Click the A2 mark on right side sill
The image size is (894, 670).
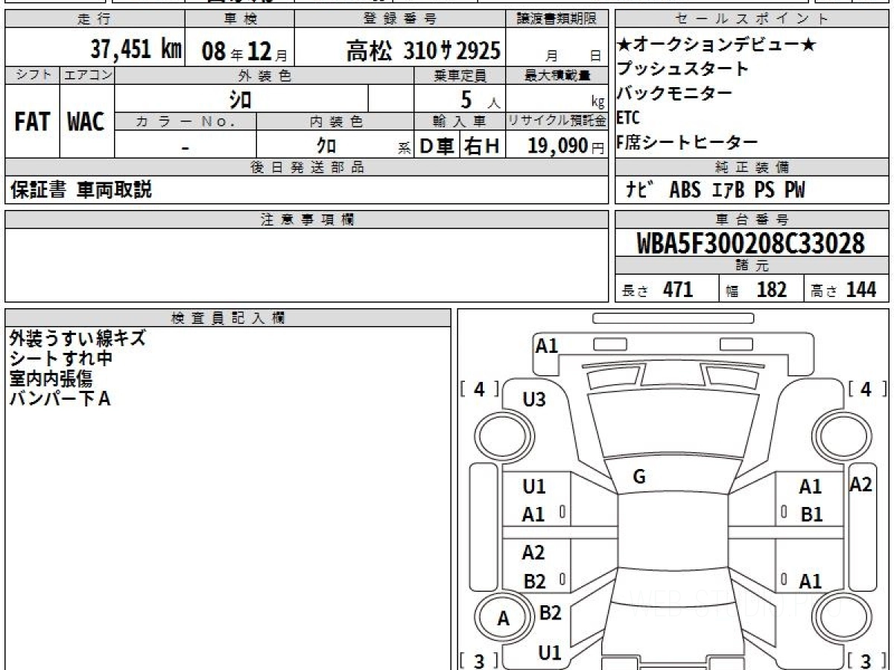click(x=860, y=485)
